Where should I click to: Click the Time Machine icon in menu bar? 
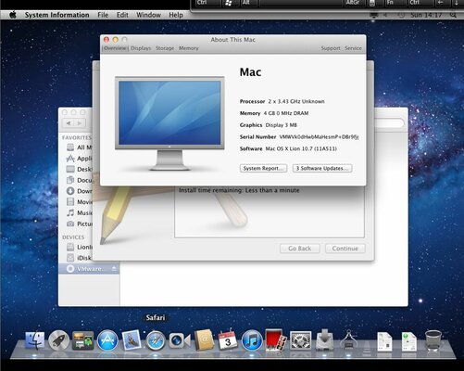click(x=401, y=15)
